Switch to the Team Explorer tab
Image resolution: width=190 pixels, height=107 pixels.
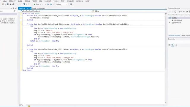coord(185,36)
